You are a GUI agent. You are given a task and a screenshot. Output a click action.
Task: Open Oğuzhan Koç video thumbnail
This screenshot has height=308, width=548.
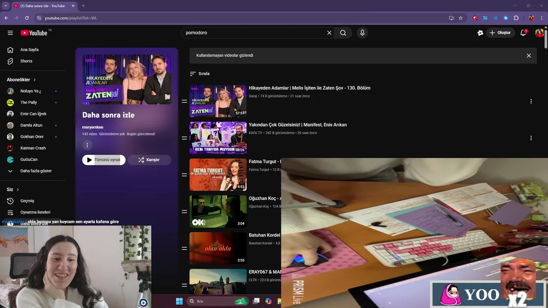tap(218, 211)
